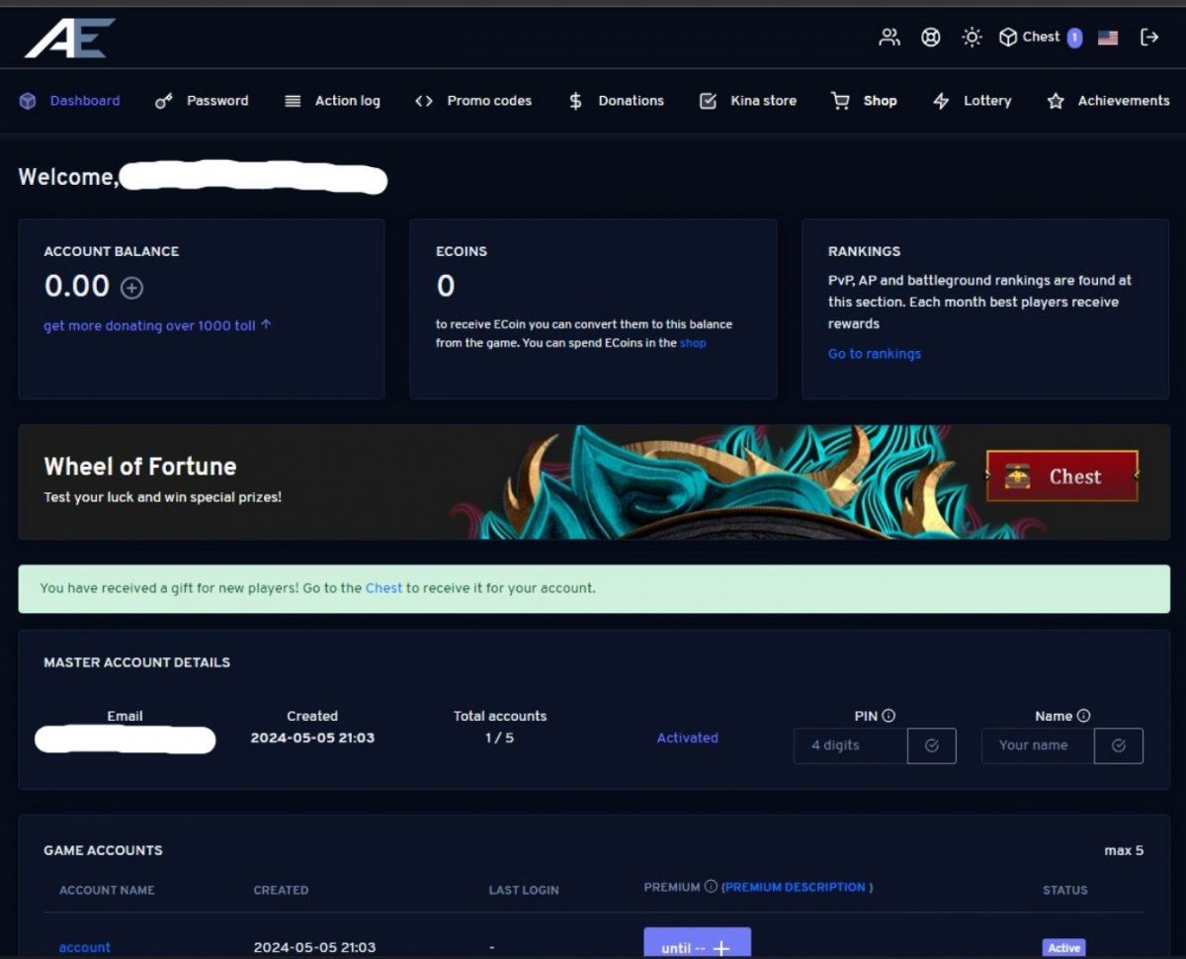Click the PIN info icon
Screen dimensions: 1186x959
click(x=889, y=716)
